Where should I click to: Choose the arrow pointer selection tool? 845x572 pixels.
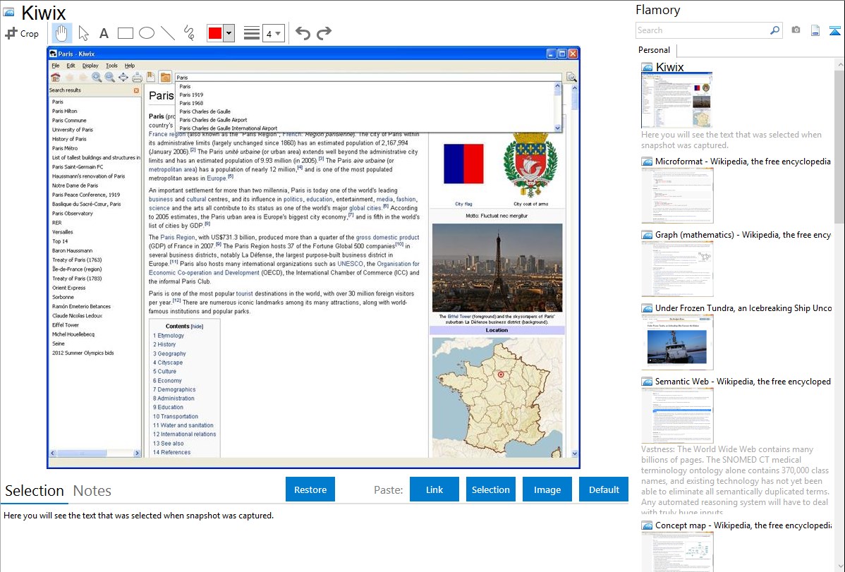(x=83, y=33)
